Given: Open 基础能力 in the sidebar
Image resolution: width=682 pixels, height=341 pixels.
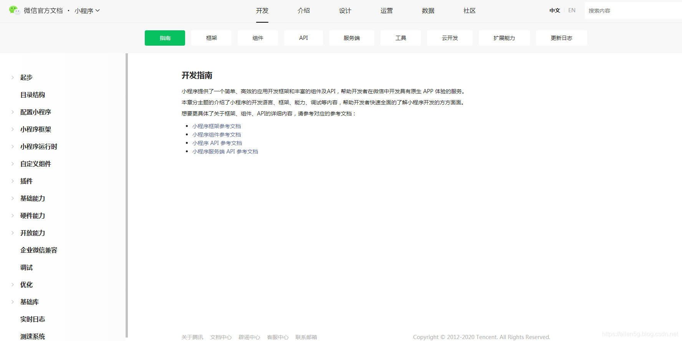Looking at the screenshot, I should [33, 198].
